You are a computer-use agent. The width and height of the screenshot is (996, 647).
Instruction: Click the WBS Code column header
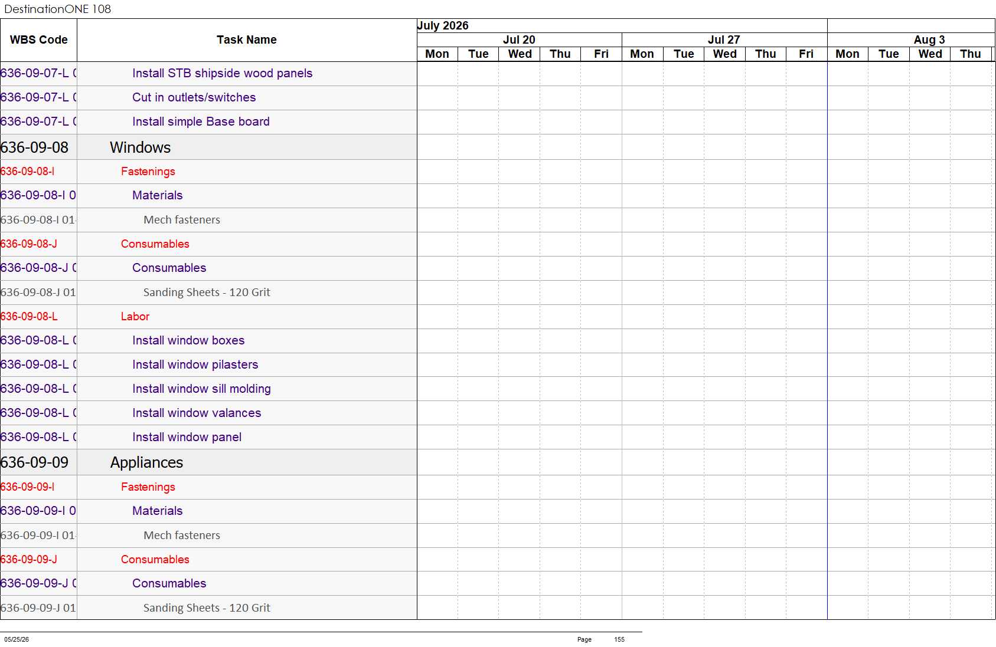click(x=38, y=40)
